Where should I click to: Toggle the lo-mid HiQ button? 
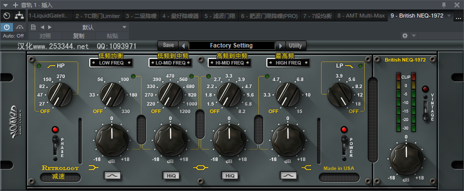[171, 175]
